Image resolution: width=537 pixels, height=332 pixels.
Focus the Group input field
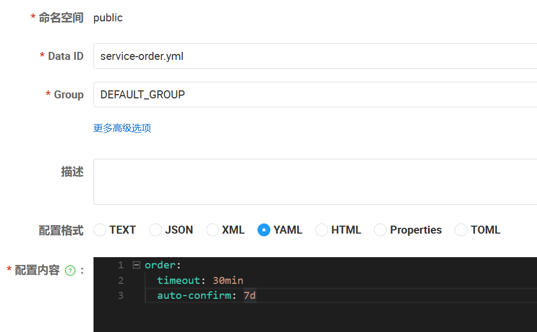pos(315,95)
